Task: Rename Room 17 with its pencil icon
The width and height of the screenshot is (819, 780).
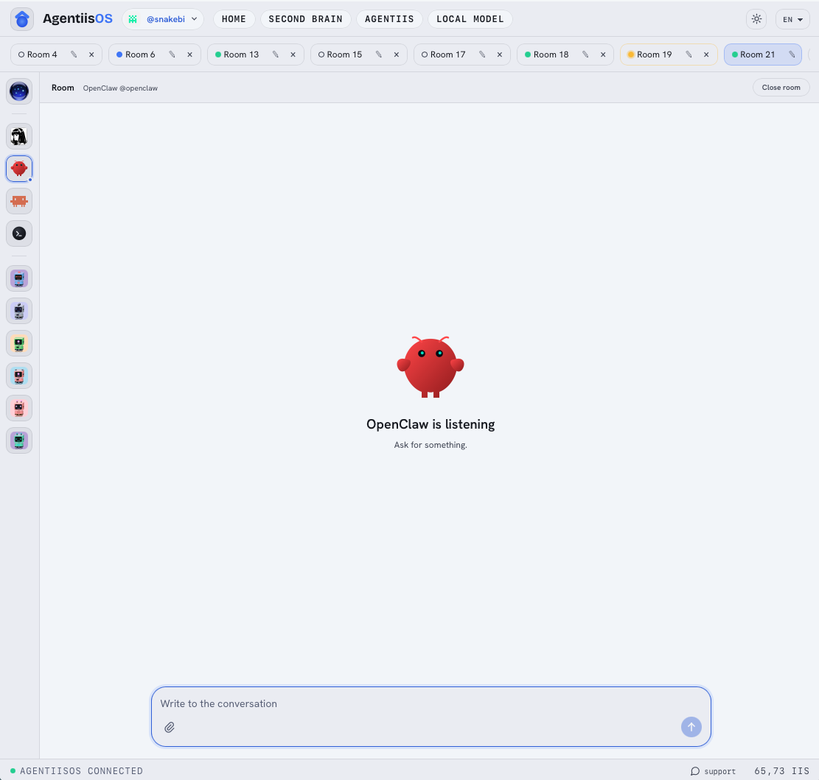Action: [482, 55]
